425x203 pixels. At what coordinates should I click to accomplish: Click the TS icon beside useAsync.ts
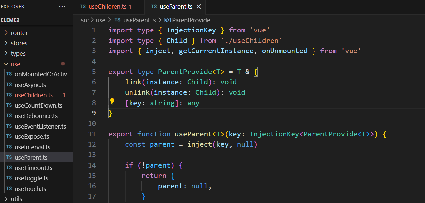coord(9,85)
